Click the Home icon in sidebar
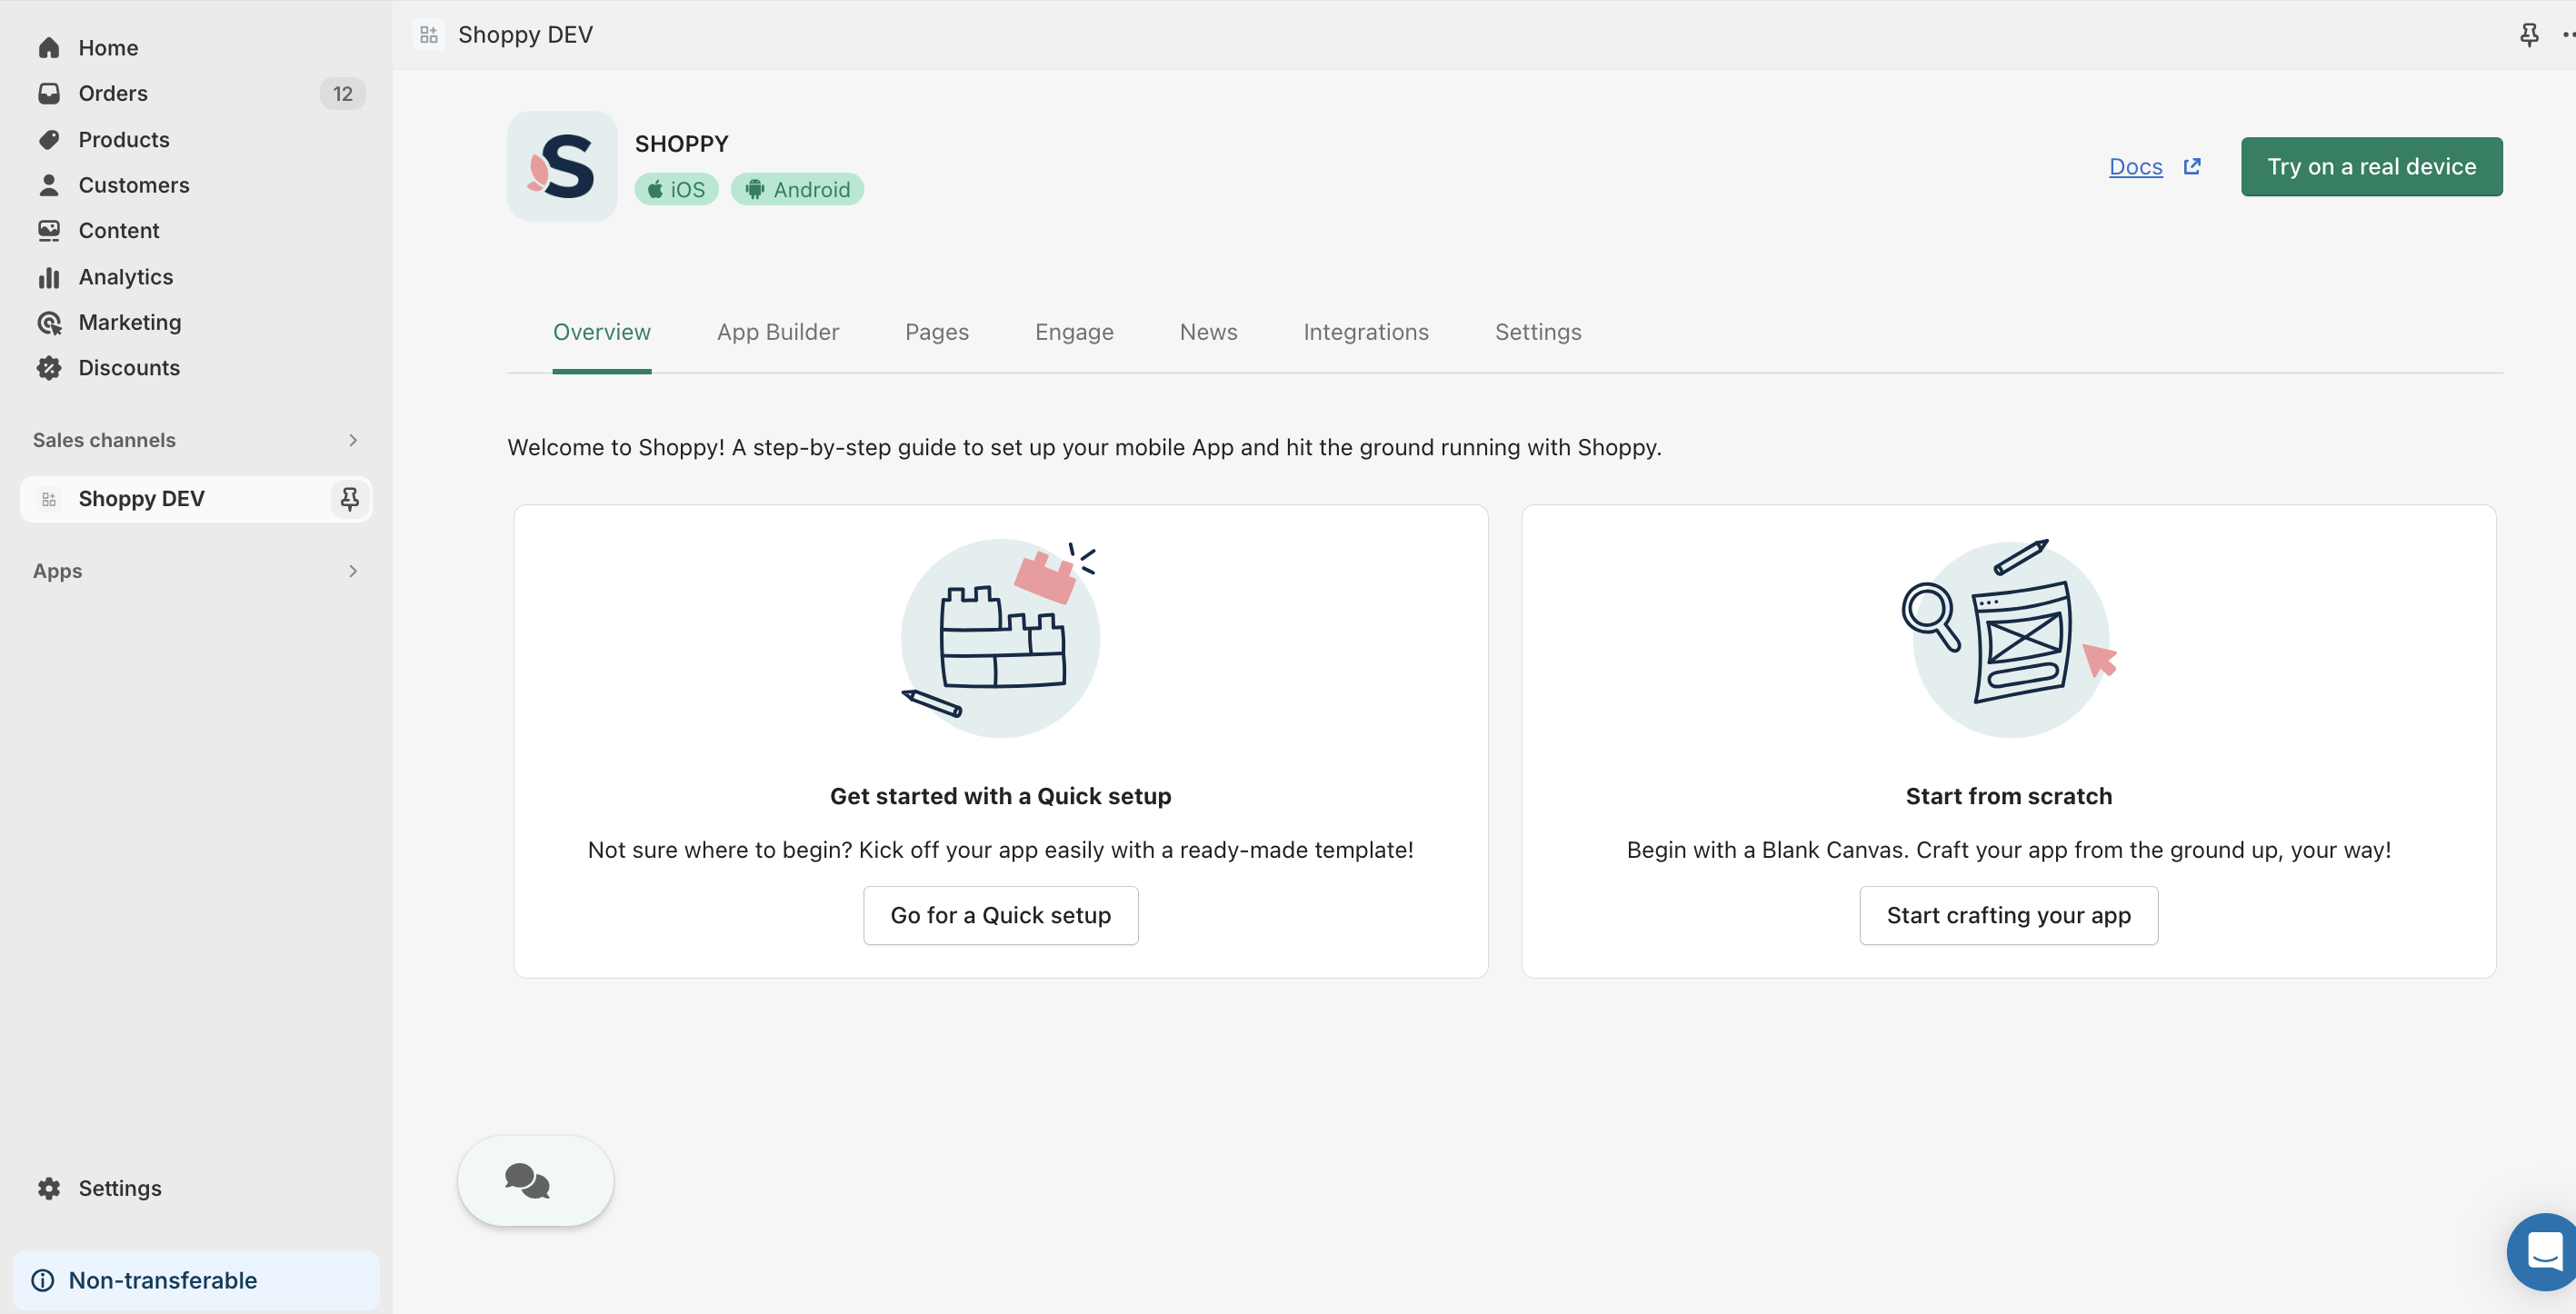The height and width of the screenshot is (1314, 2576). [x=48, y=47]
